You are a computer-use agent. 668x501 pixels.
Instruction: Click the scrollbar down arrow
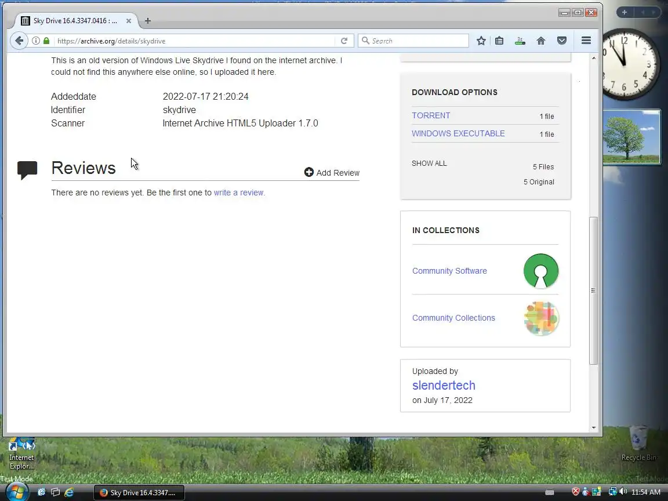pyautogui.click(x=593, y=428)
